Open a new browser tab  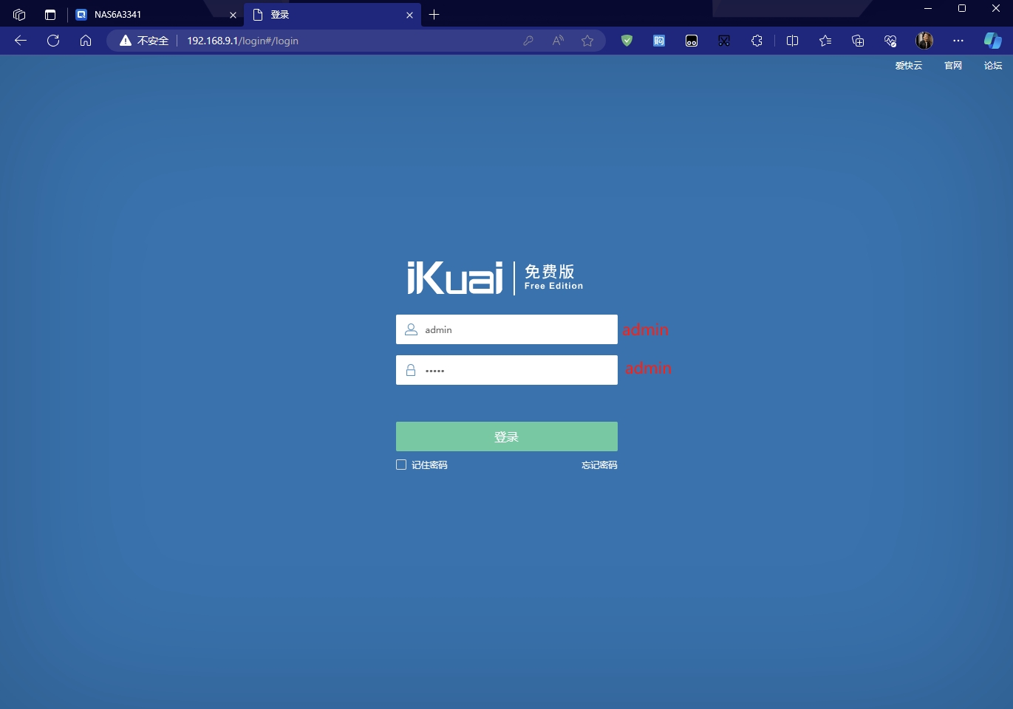coord(434,15)
